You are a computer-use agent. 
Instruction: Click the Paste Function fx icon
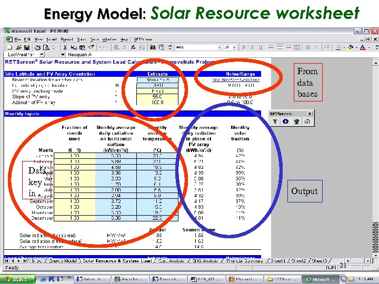[133, 47]
